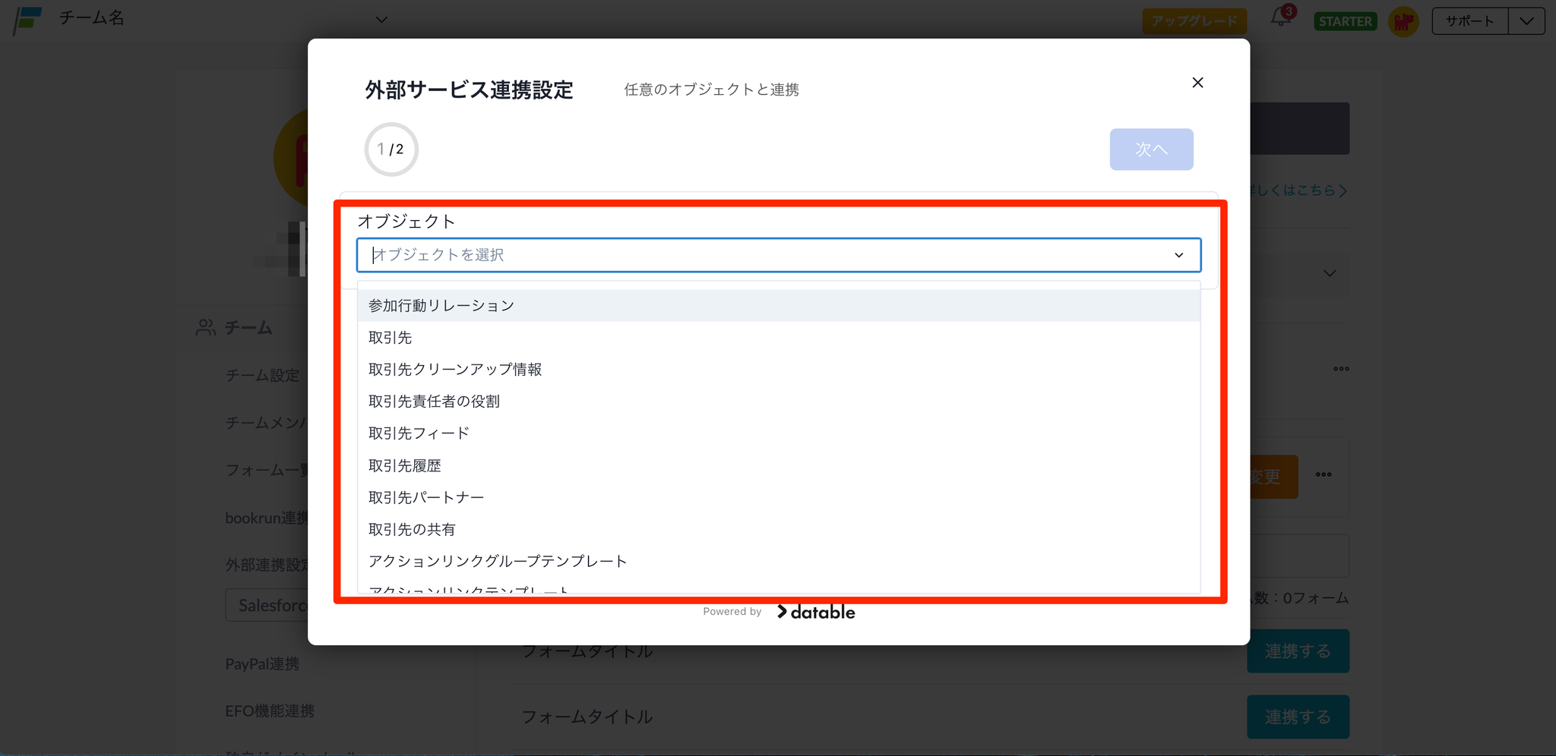Click the チーム people icon in sidebar
Image resolution: width=1556 pixels, height=756 pixels.
[205, 328]
